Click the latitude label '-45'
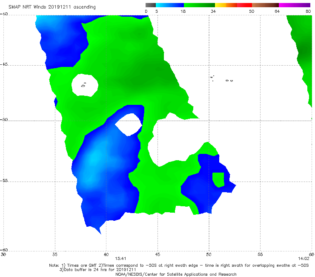 (4, 64)
